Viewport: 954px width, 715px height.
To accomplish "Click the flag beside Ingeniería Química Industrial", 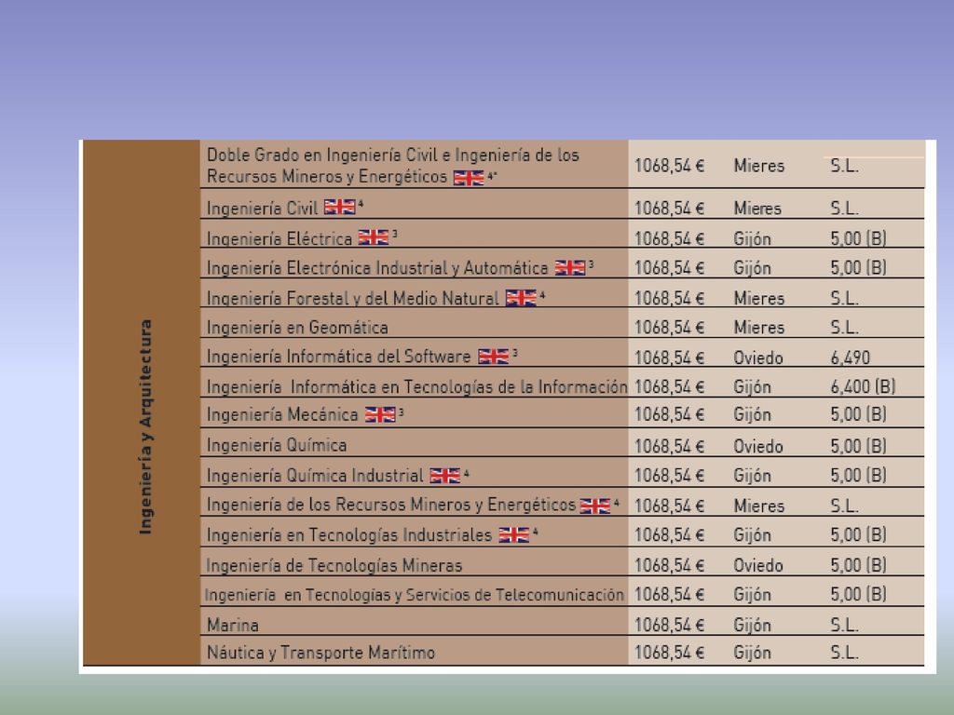I will click(x=445, y=476).
